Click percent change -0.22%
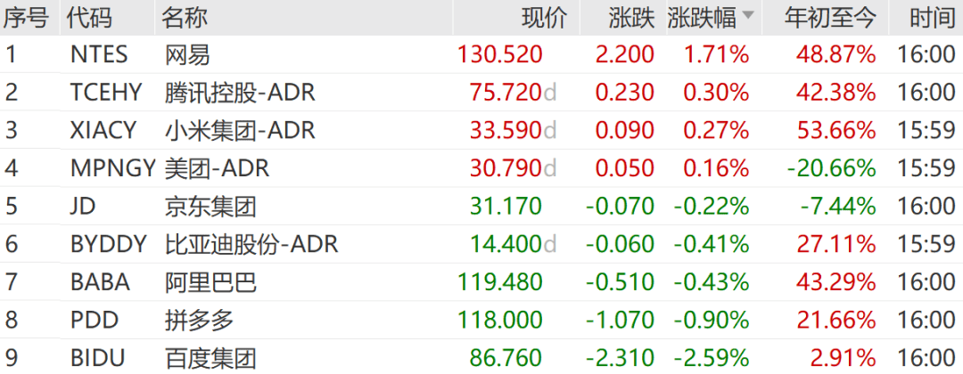This screenshot has width=963, height=374. click(712, 206)
